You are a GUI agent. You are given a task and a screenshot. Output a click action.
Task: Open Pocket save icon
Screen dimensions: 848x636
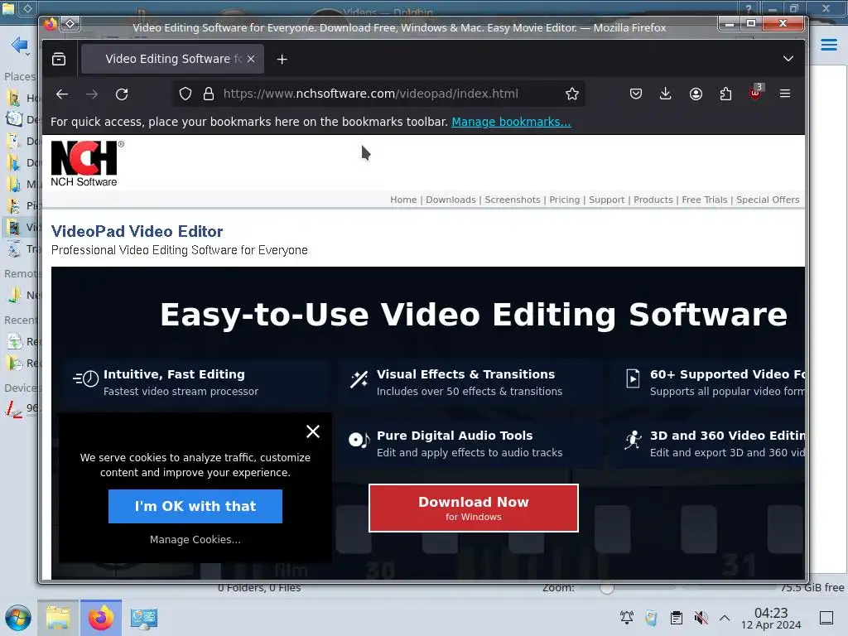pyautogui.click(x=636, y=94)
